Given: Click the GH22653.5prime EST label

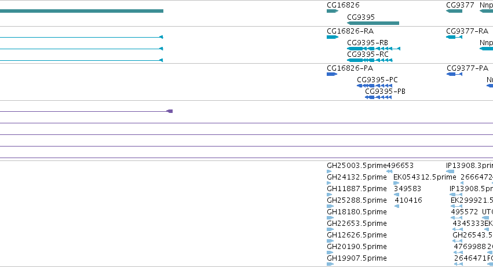Looking at the screenshot, I should click(357, 224).
